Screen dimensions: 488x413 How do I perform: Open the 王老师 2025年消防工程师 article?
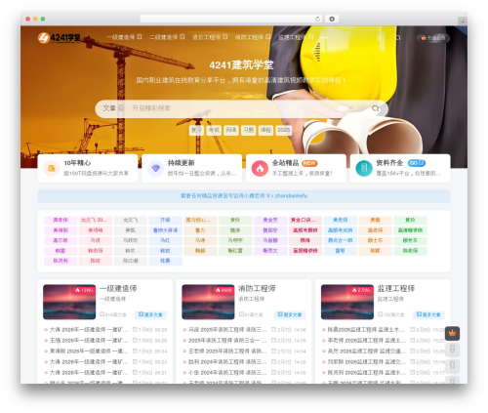tap(227, 351)
